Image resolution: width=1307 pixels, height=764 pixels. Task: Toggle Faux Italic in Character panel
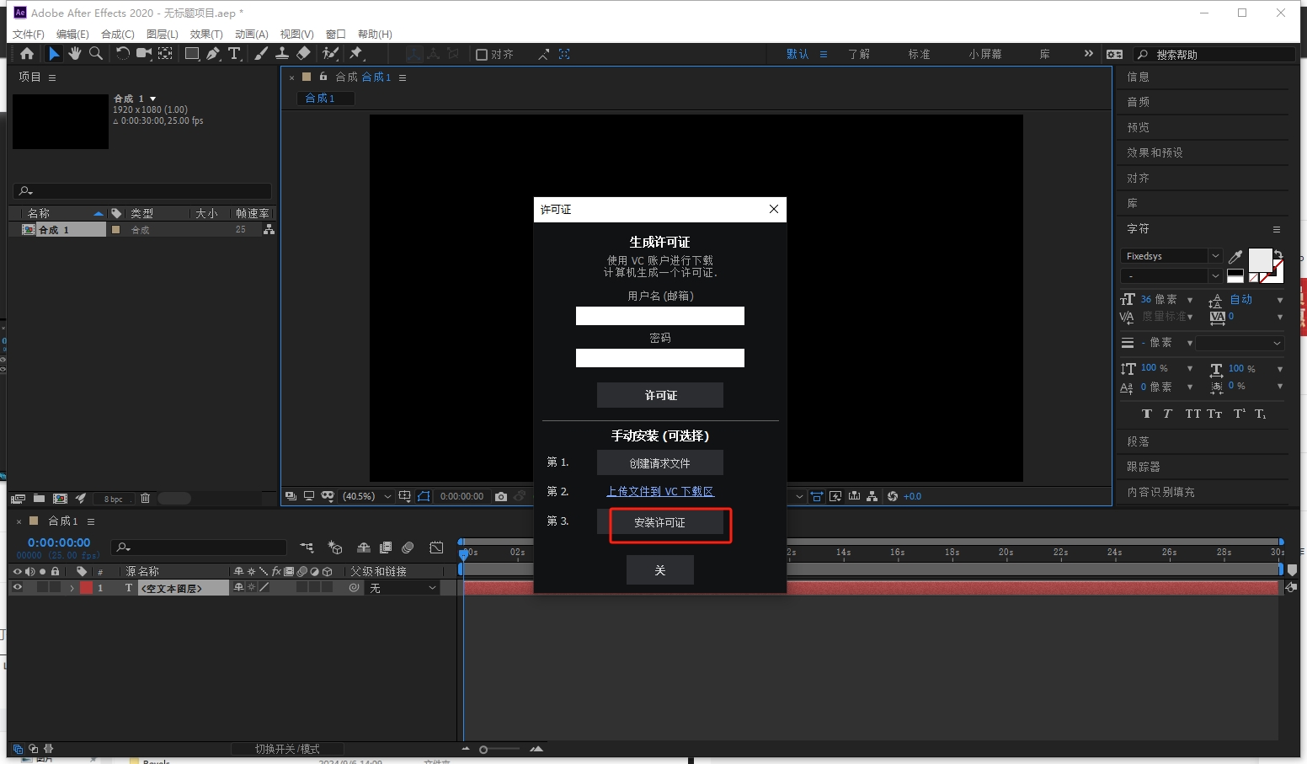click(1167, 414)
